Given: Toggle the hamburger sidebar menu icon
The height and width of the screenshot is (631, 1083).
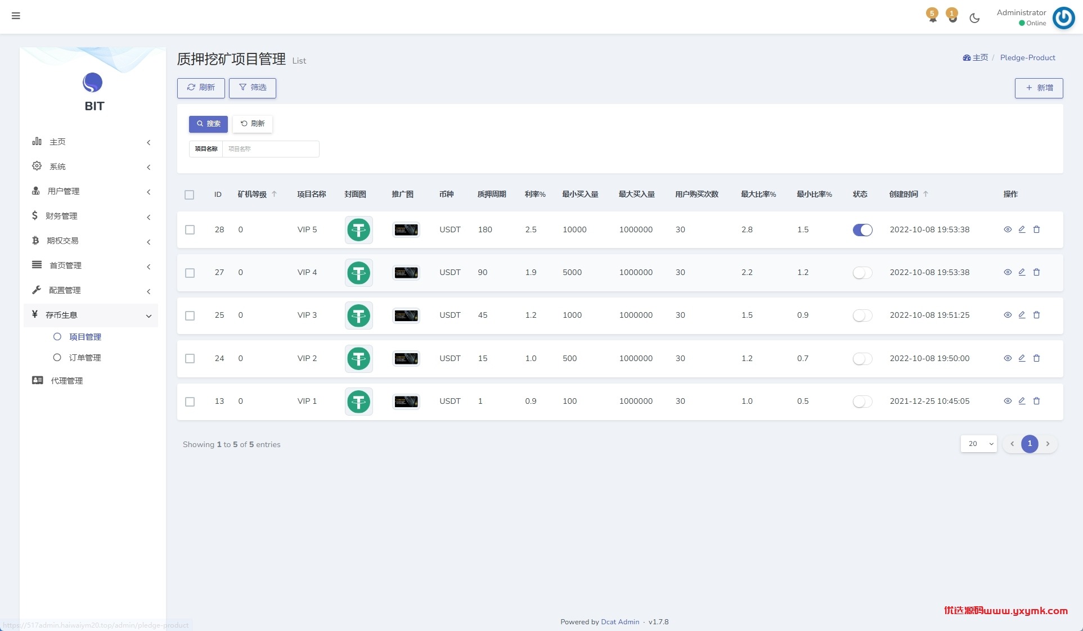Looking at the screenshot, I should (x=16, y=16).
